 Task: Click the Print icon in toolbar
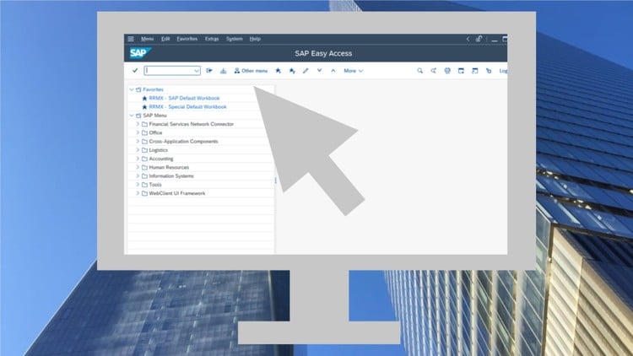447,71
